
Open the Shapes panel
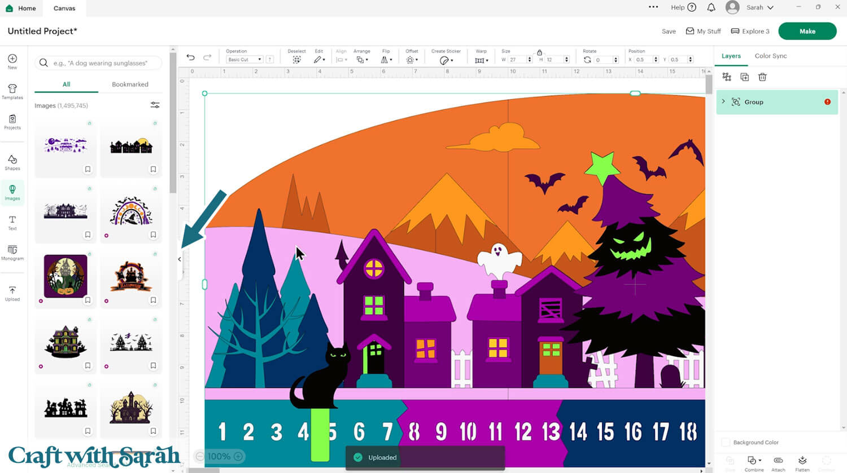[12, 161]
